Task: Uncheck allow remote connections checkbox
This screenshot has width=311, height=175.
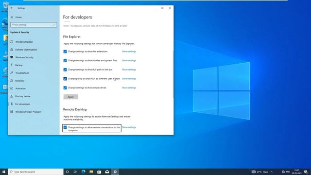Action: [65, 127]
